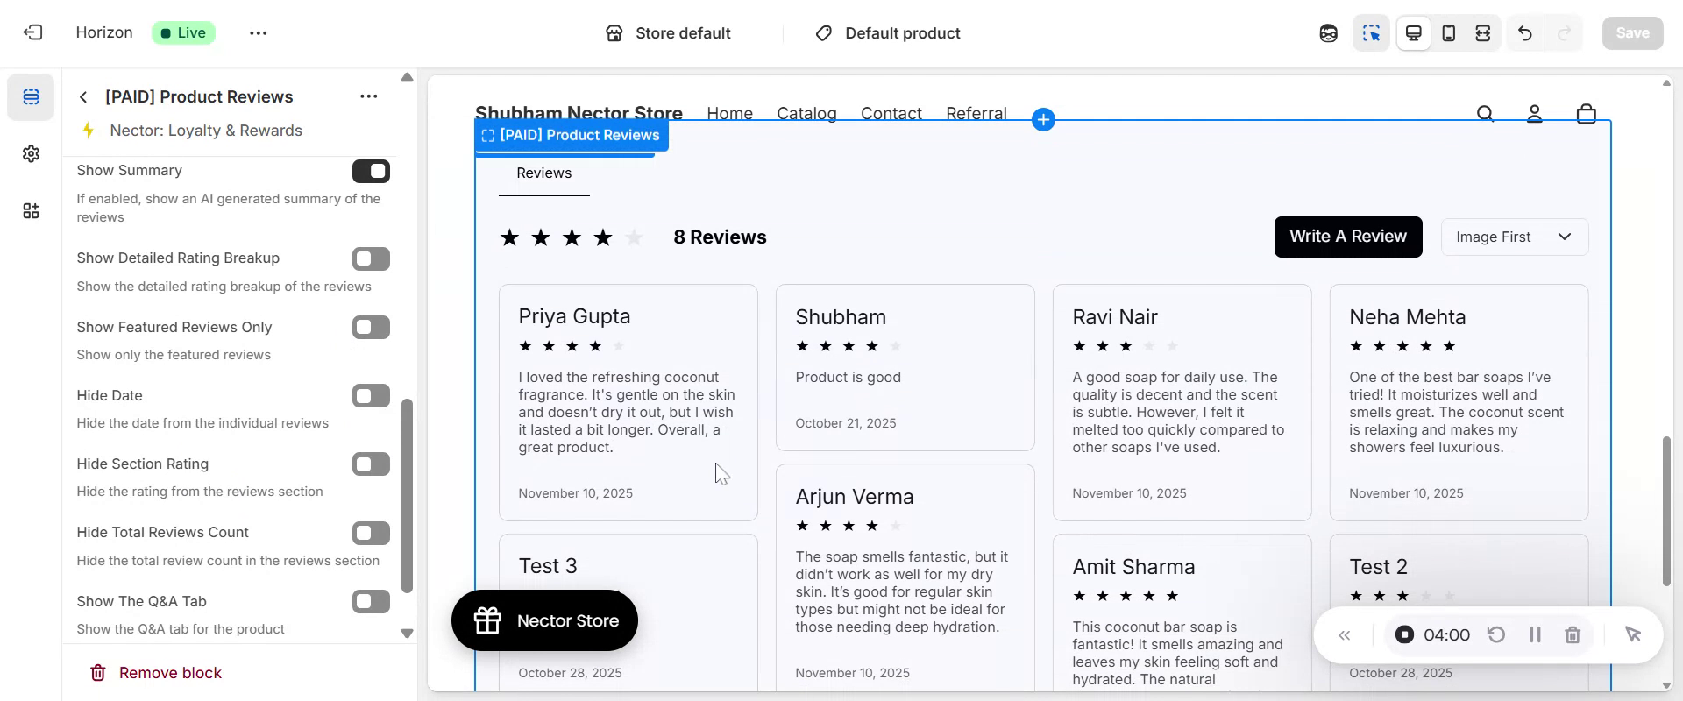Go back from Product Reviews block
This screenshot has height=701, width=1683.
[83, 97]
